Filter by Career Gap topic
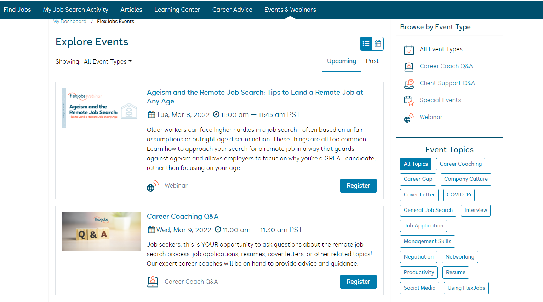543x302 pixels. 418,179
